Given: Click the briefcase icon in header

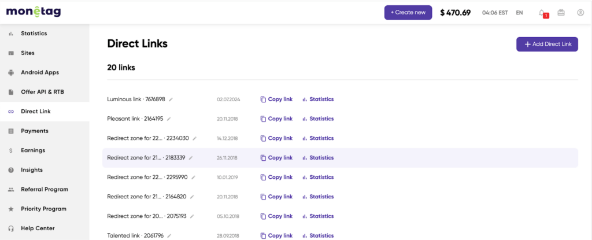Looking at the screenshot, I should click(561, 13).
